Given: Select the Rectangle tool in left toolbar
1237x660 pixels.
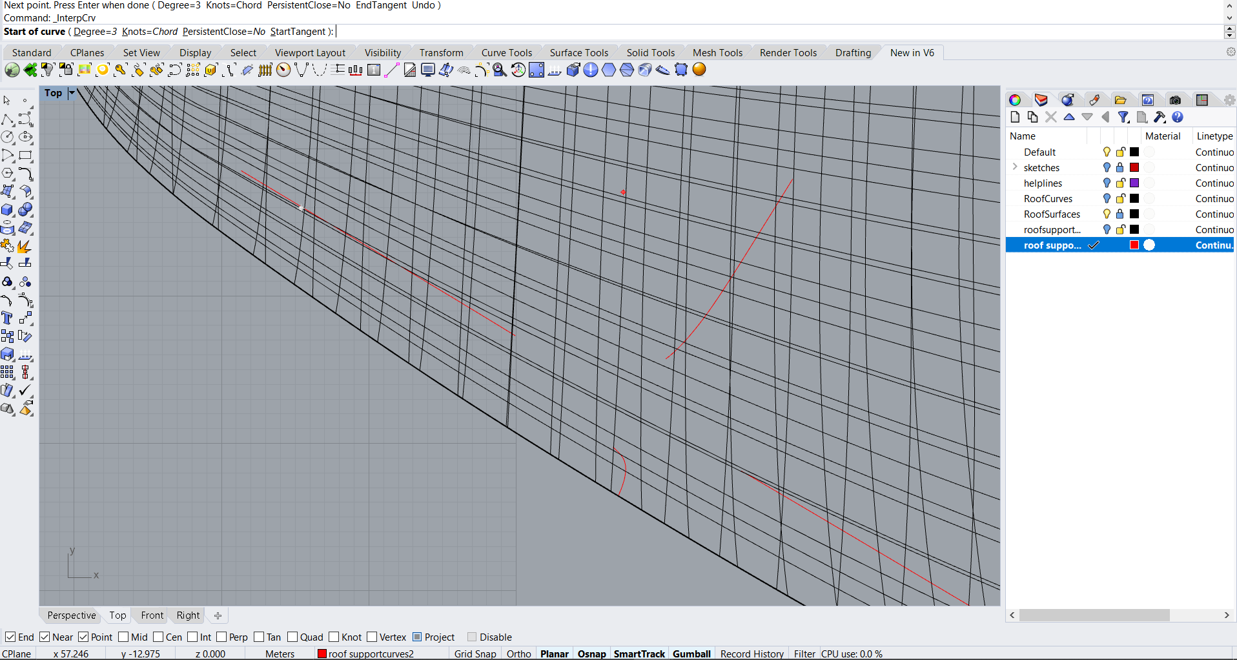Looking at the screenshot, I should (x=26, y=156).
